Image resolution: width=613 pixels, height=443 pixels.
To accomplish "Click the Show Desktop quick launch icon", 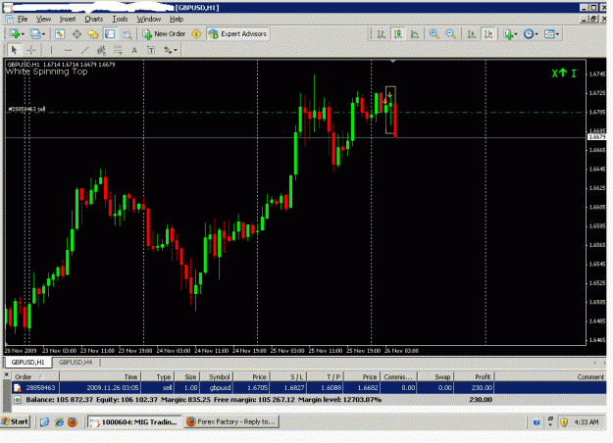I will 44,421.
